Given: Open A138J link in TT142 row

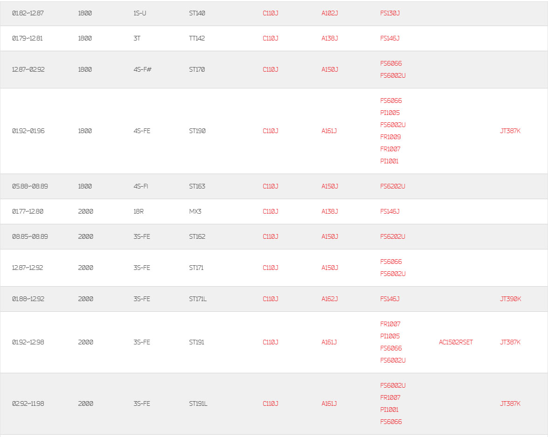Looking at the screenshot, I should (329, 38).
